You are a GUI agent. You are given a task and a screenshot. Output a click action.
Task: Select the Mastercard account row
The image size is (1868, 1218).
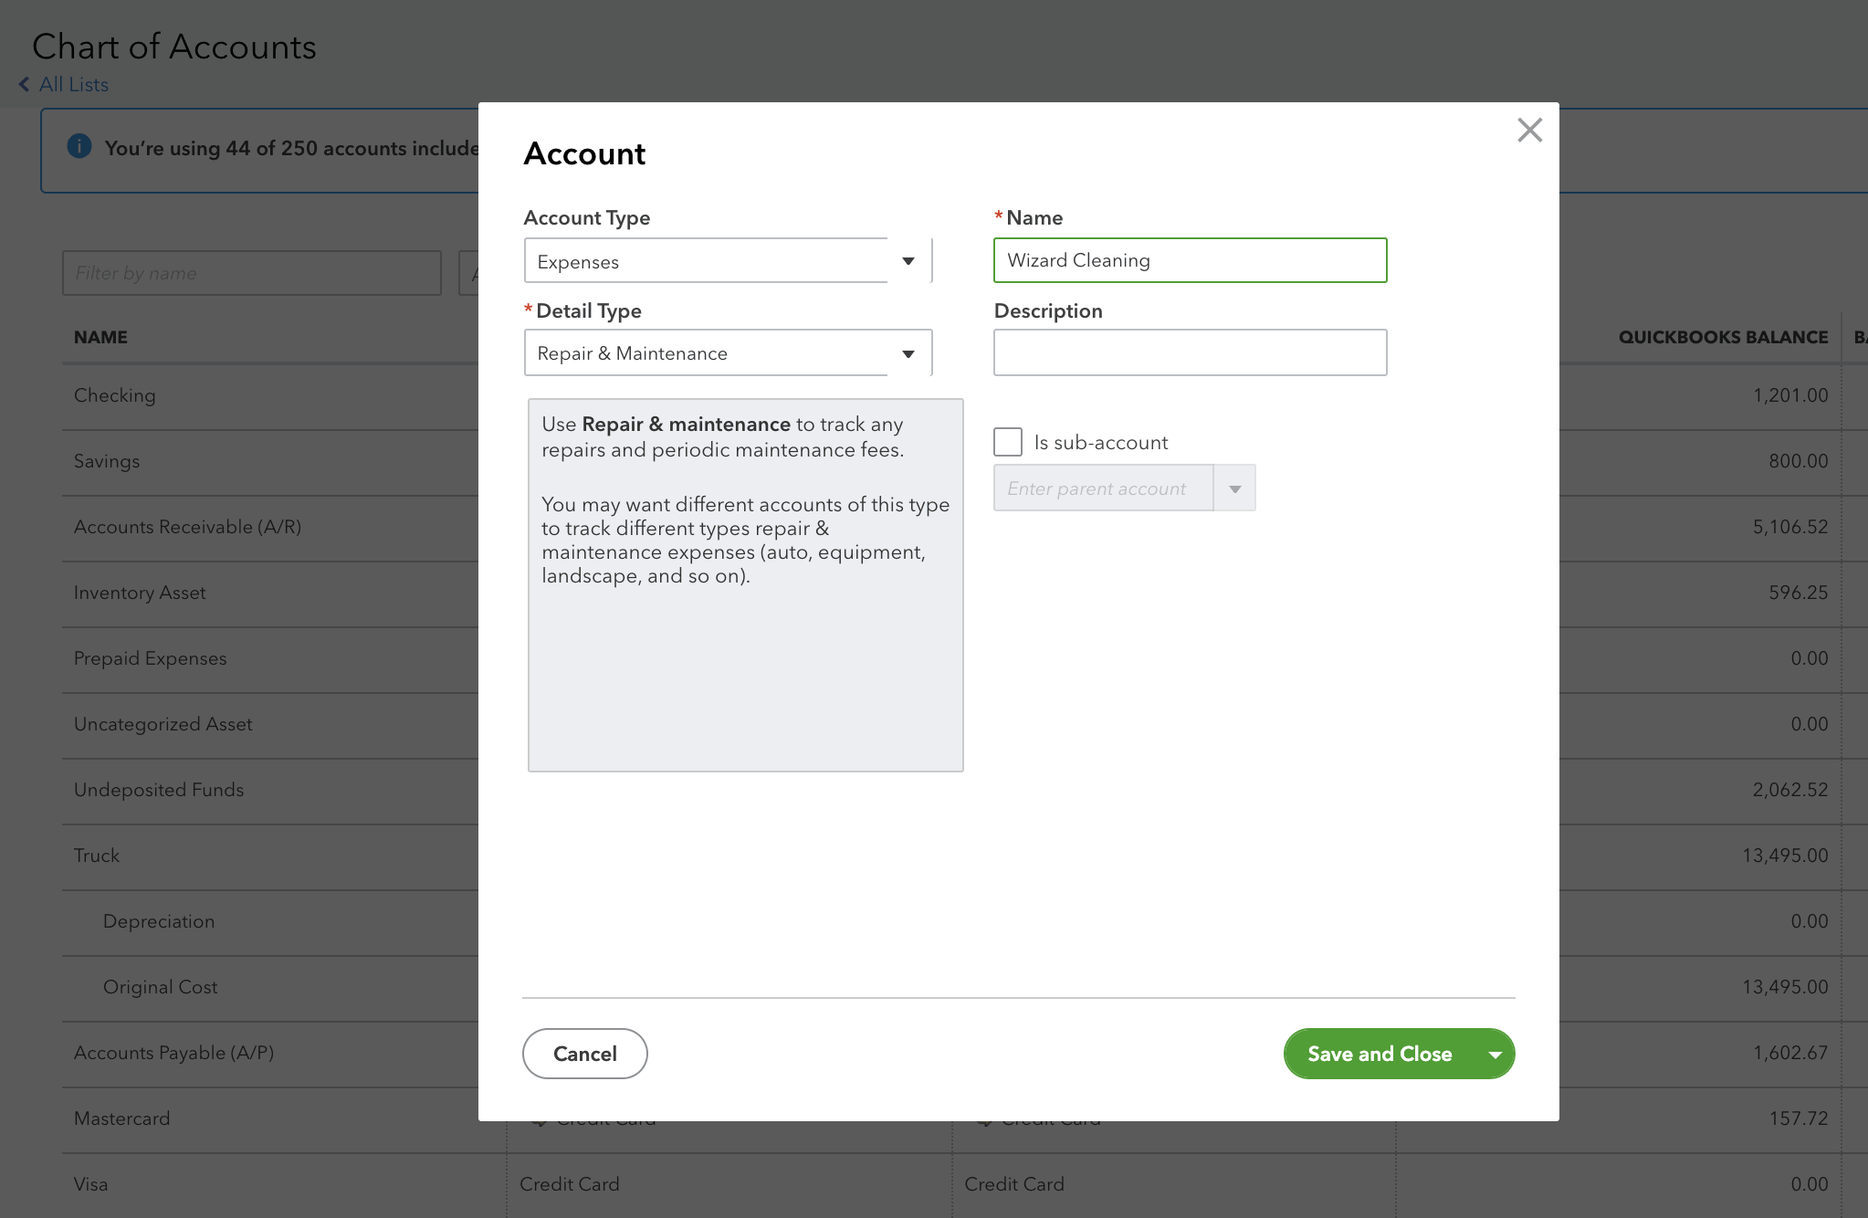pyautogui.click(x=121, y=1118)
